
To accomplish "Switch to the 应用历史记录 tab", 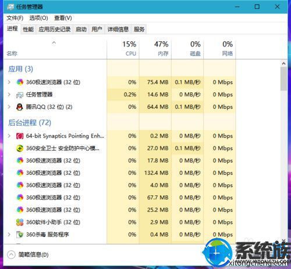I will [55, 29].
